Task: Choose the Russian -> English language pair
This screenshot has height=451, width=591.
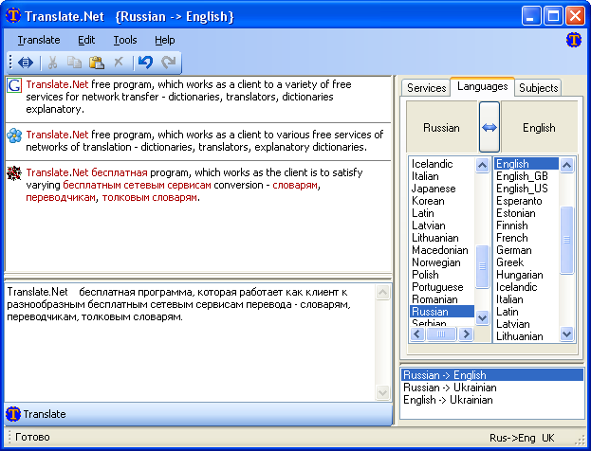Action: coord(492,375)
